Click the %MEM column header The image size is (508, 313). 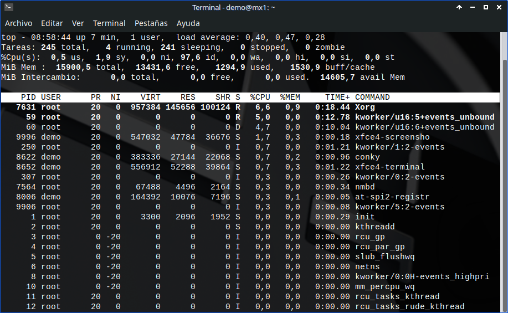(x=290, y=97)
